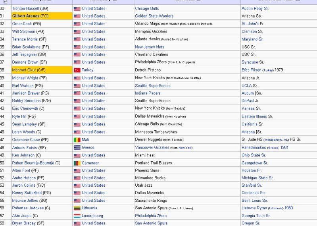This screenshot has height=226, width=317.
Task: Follow the Indiana Pacers link
Action: point(148,93)
